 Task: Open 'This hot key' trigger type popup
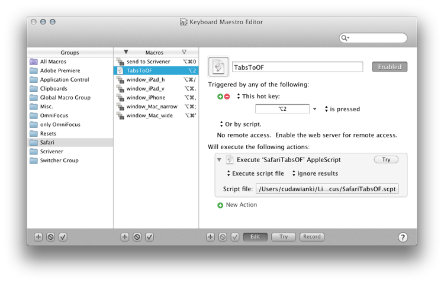(259, 97)
